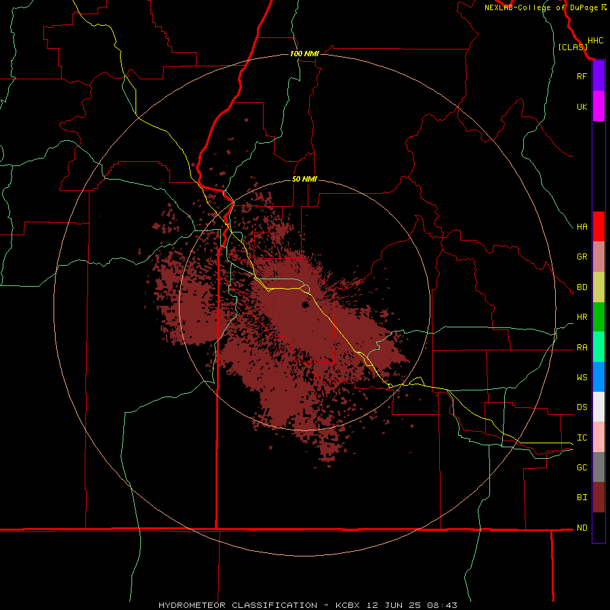Click the IC legend label
The width and height of the screenshot is (610, 610).
582,438
